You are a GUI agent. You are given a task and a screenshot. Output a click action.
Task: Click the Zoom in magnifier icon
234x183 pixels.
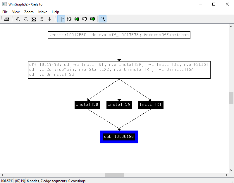click(18, 19)
